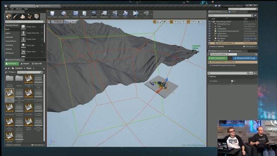
Task: Toggle world/local coordinate system icon
Action: [x=164, y=22]
